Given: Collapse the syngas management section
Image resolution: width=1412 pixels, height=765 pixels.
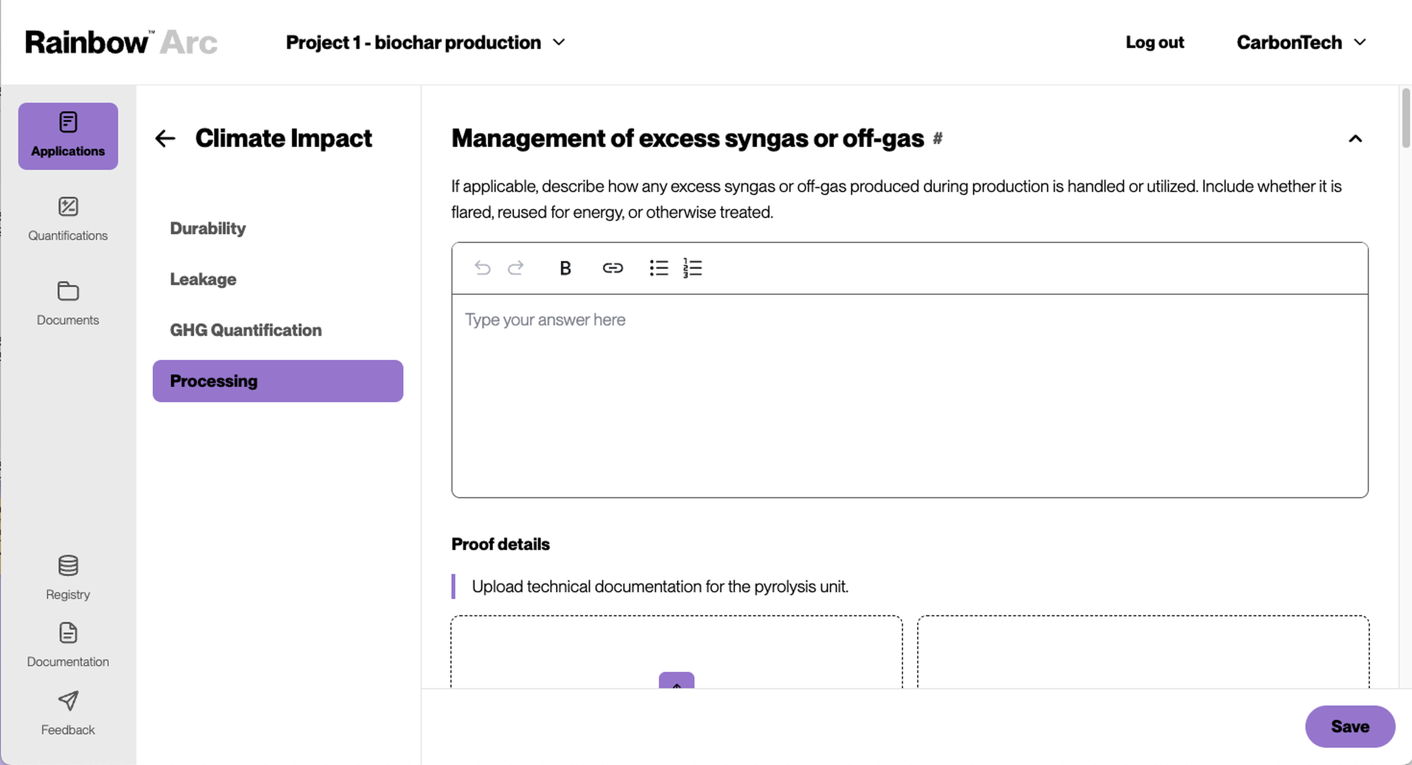Looking at the screenshot, I should pos(1354,139).
